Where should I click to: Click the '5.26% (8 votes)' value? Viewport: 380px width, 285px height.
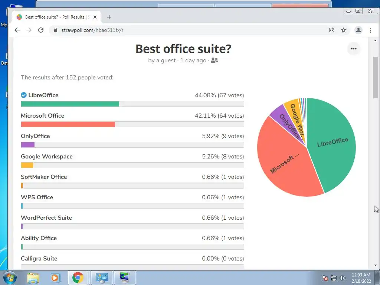coord(223,156)
